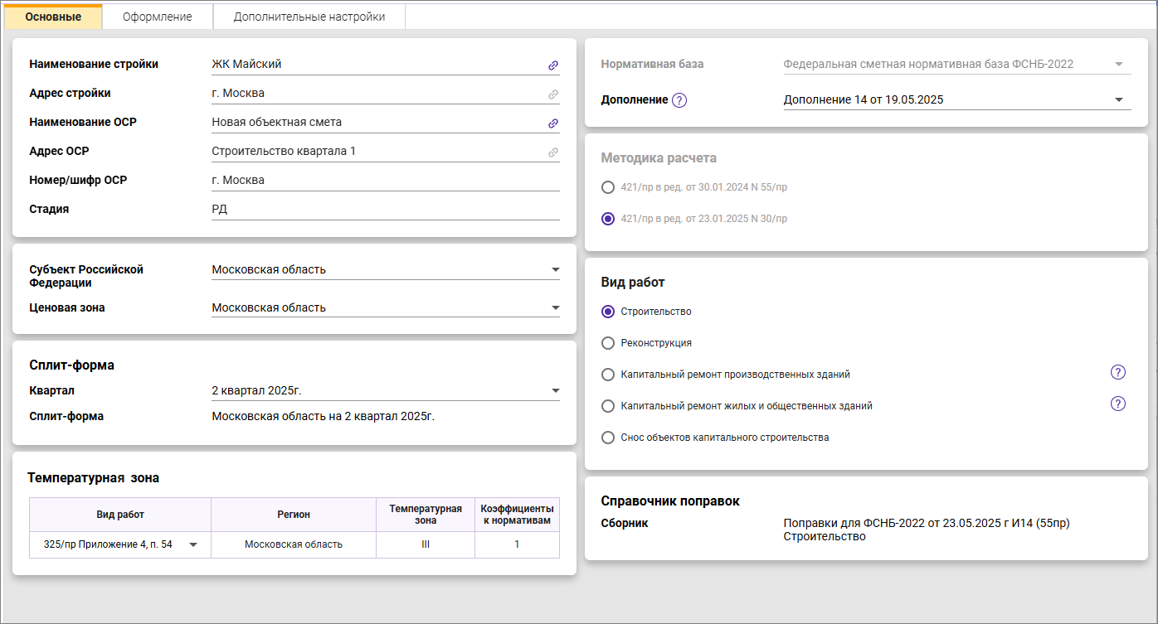
Task: Click link icon in Адрес стройки row
Action: pos(552,94)
